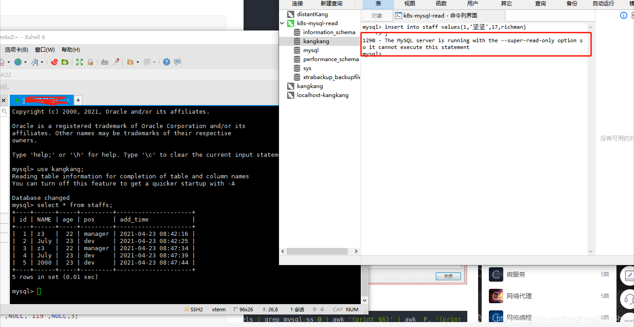This screenshot has width=634, height=327.
Task: Click the down arrow in Xshell status bar
Action: 322,309
